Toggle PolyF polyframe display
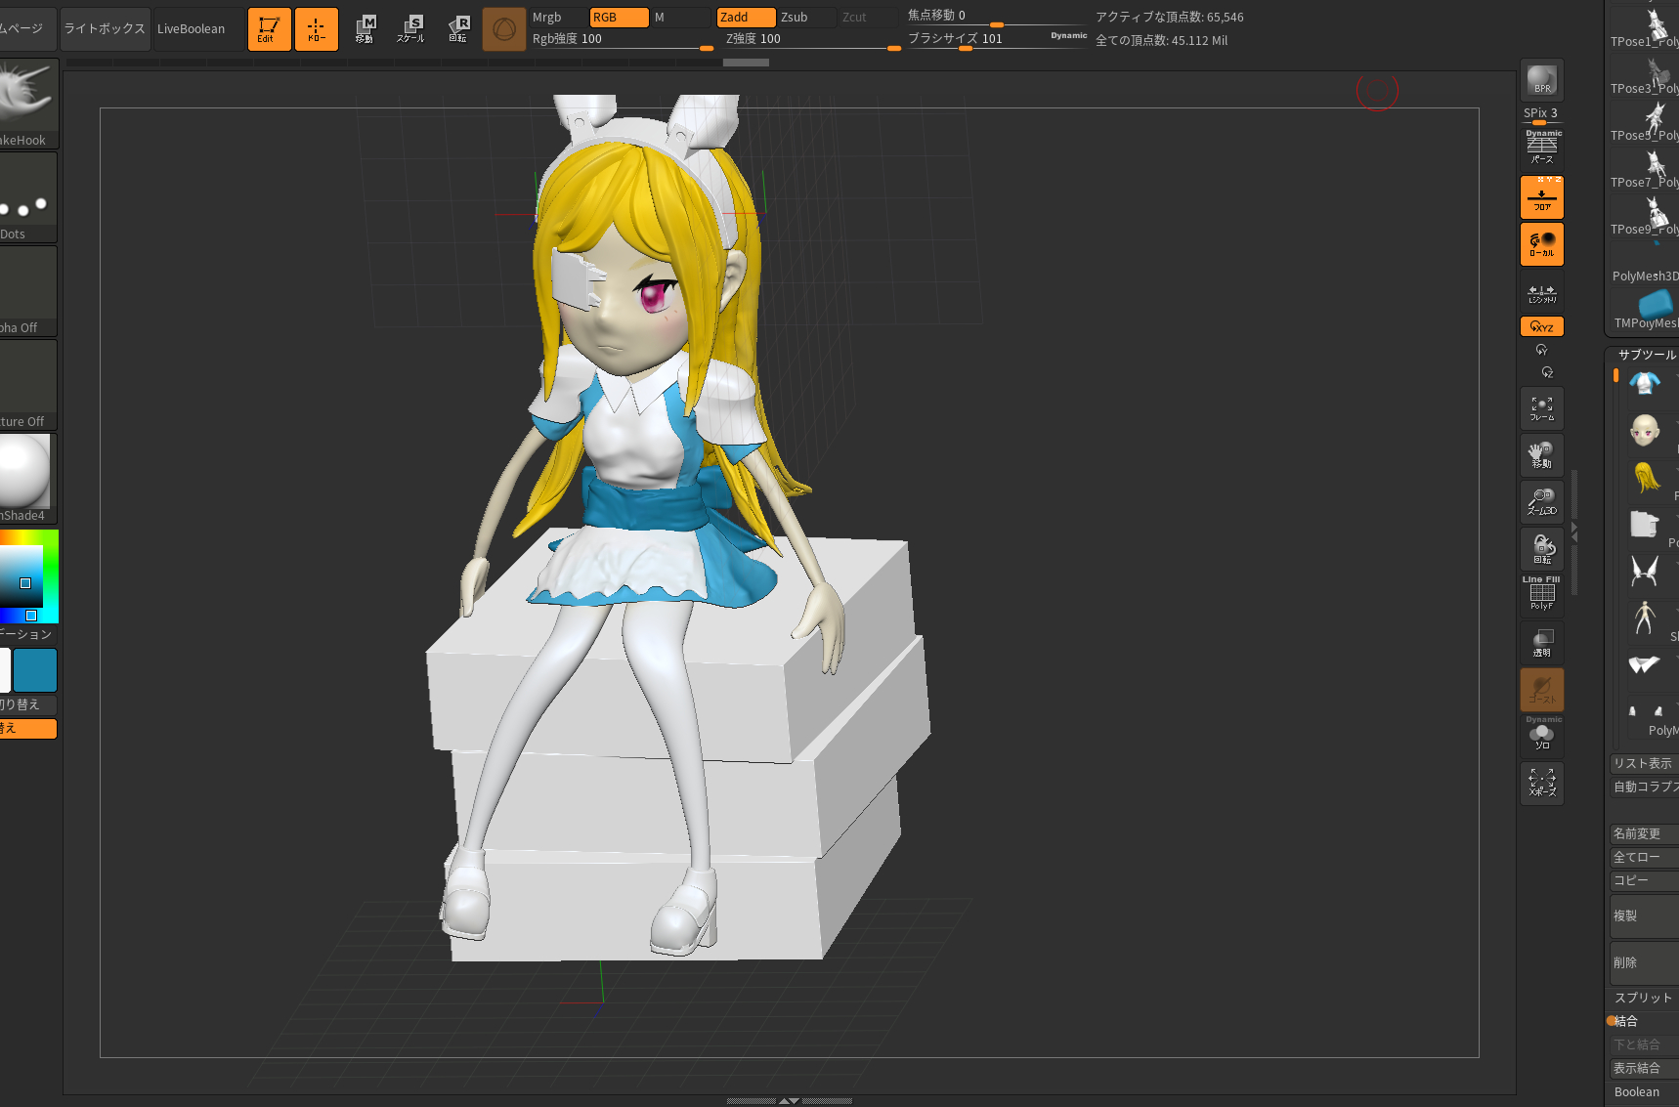Image resolution: width=1679 pixels, height=1107 pixels. tap(1542, 593)
